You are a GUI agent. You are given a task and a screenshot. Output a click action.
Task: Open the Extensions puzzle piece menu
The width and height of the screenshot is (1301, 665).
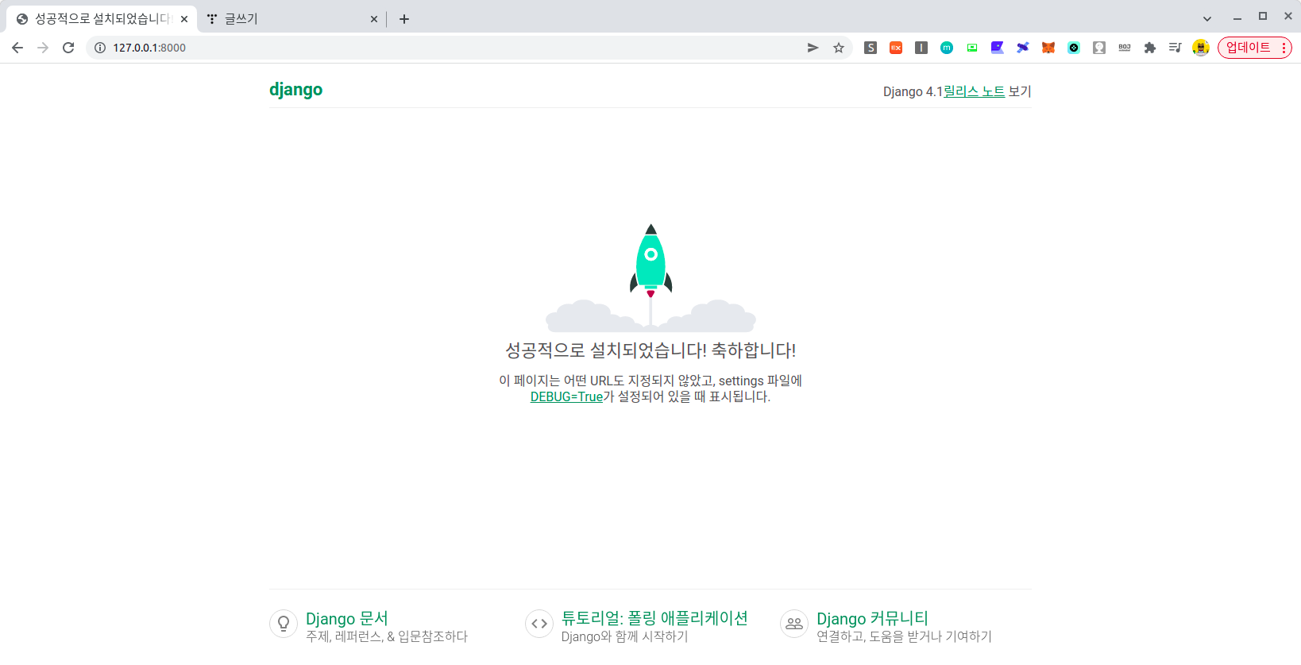(1150, 48)
